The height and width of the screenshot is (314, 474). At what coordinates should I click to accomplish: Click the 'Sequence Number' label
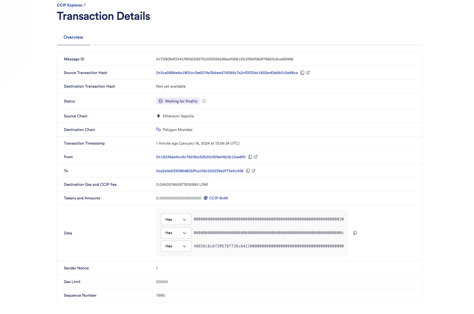pyautogui.click(x=80, y=295)
